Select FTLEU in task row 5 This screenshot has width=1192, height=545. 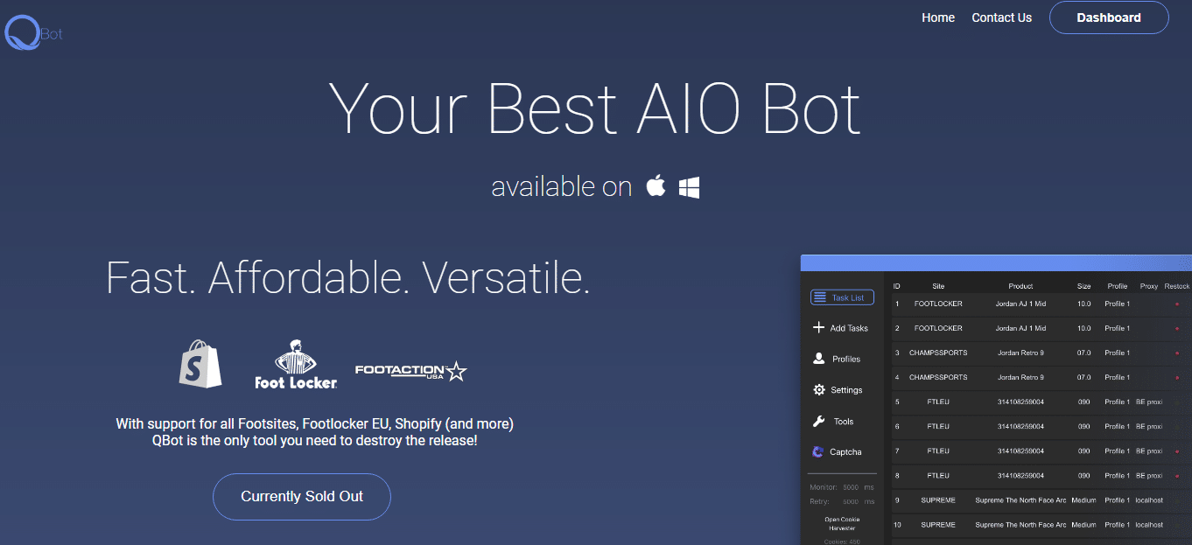point(938,402)
